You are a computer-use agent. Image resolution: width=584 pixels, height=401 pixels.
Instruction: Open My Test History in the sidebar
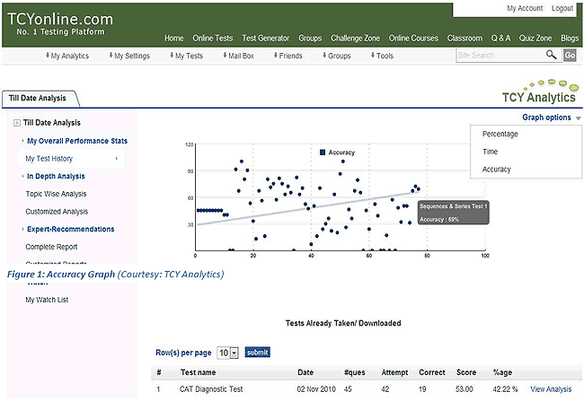coord(49,159)
